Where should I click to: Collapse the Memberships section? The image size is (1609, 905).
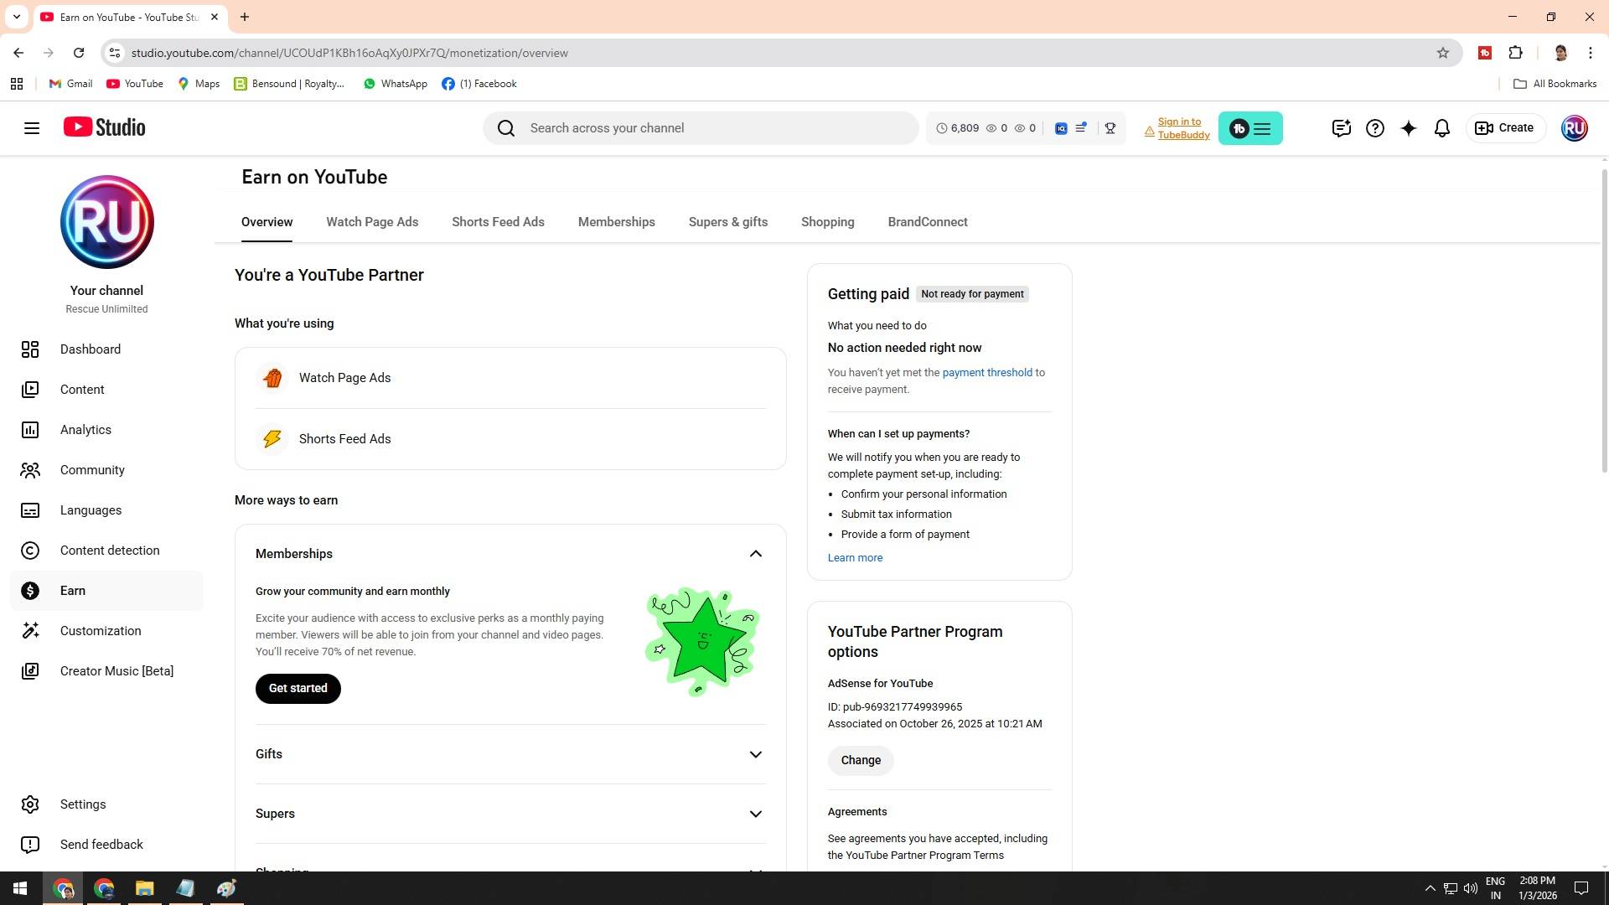click(755, 554)
